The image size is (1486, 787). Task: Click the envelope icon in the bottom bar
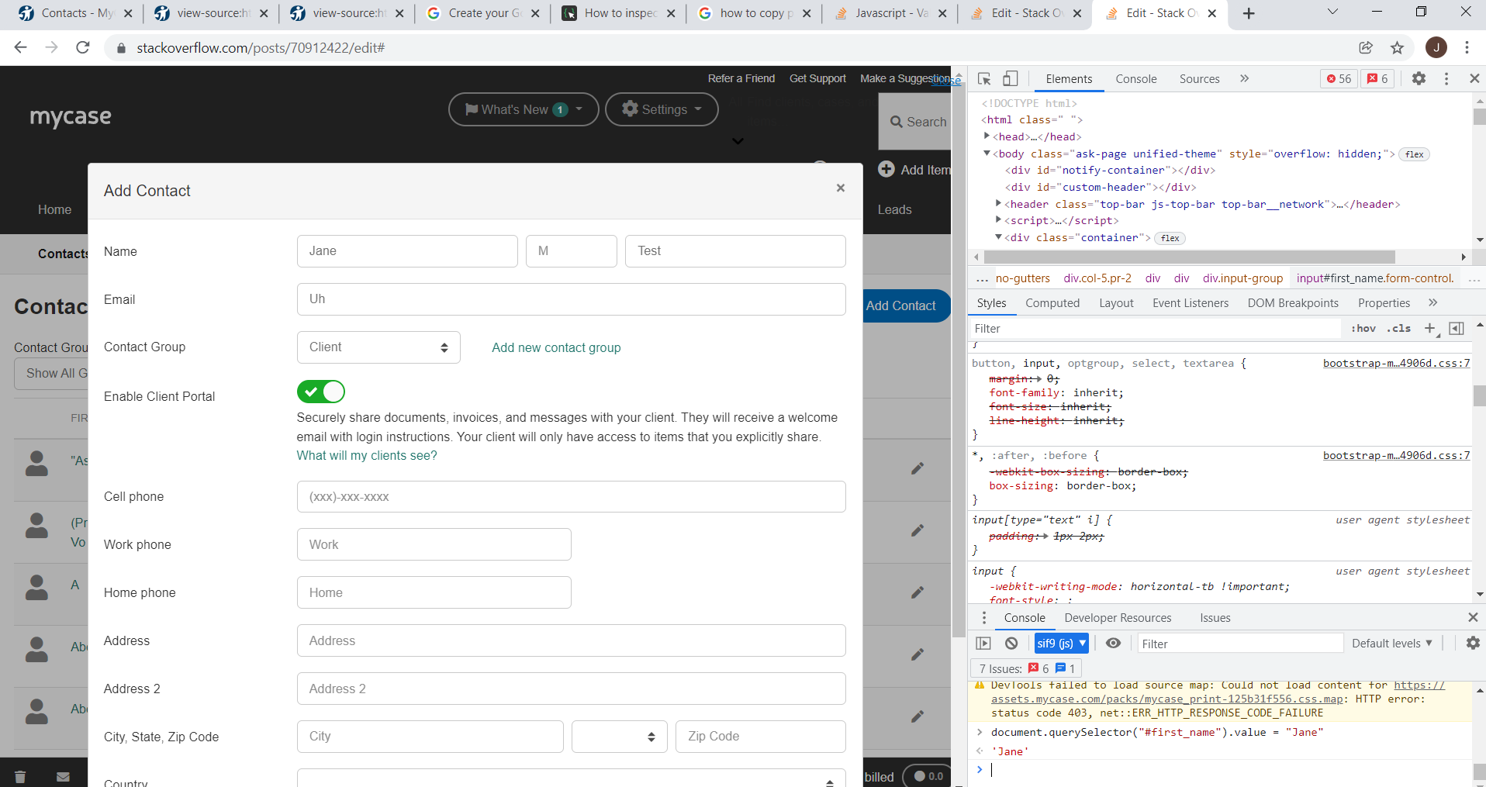tap(64, 776)
